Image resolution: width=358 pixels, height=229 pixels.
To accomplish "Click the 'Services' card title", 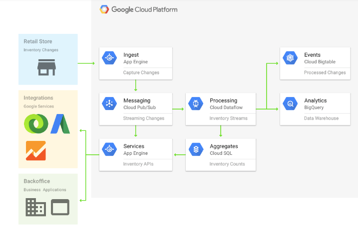I will click(x=134, y=146).
